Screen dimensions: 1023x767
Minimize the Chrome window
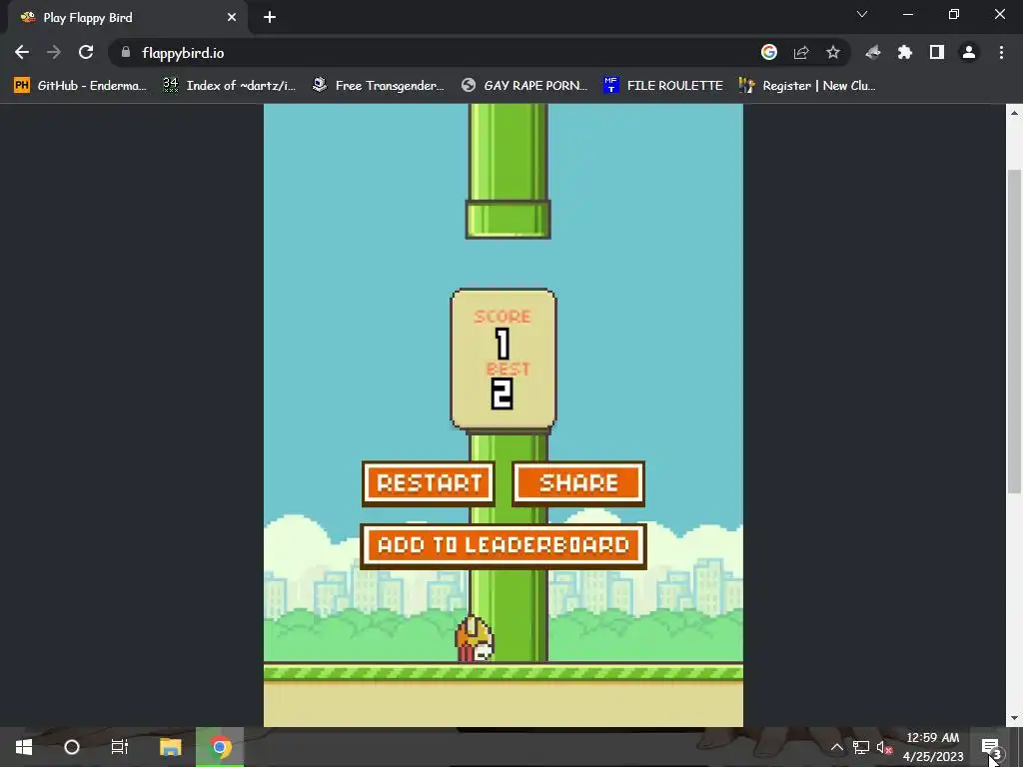tap(908, 14)
